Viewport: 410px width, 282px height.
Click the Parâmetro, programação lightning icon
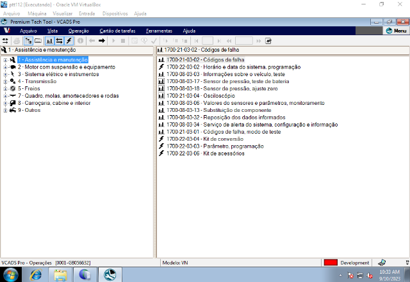click(161, 146)
